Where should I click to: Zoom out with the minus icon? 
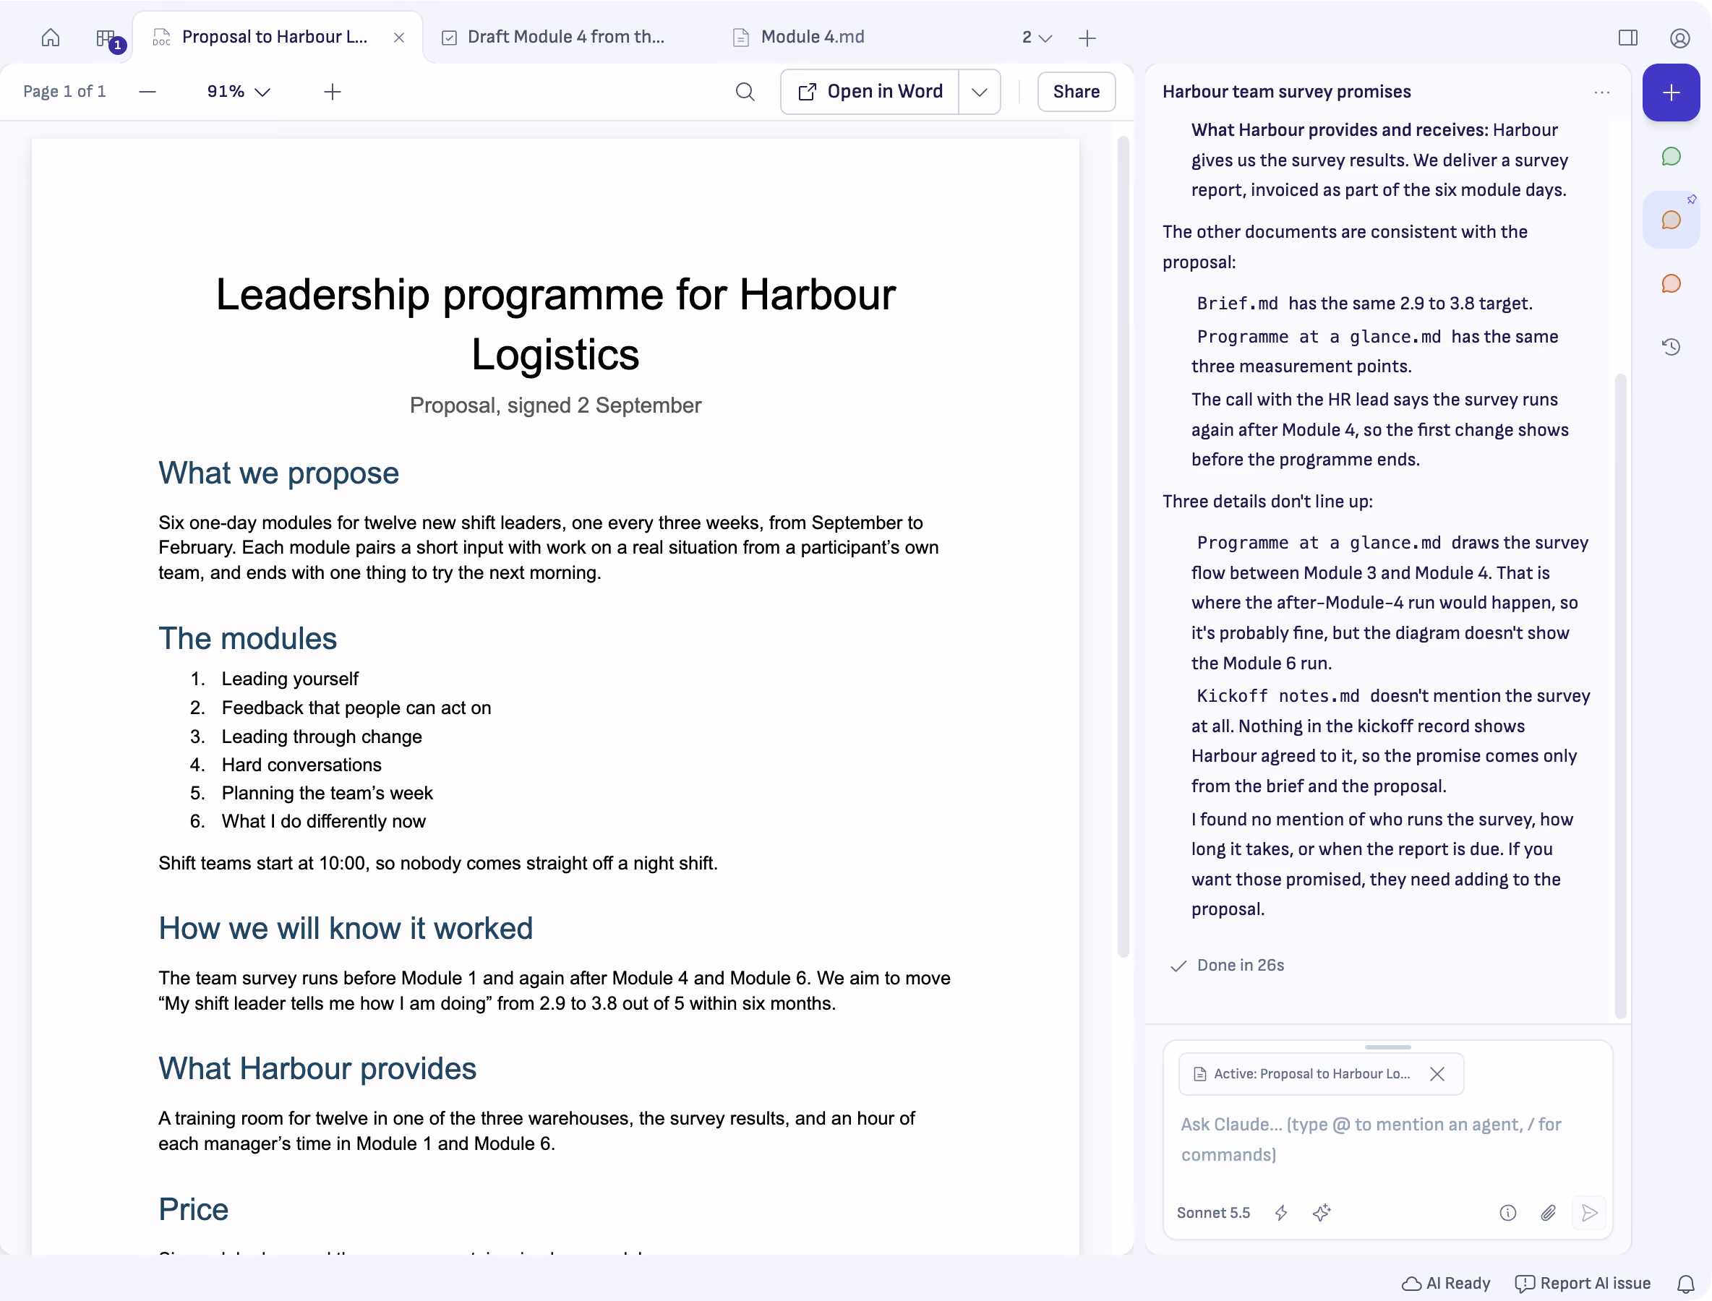click(147, 91)
